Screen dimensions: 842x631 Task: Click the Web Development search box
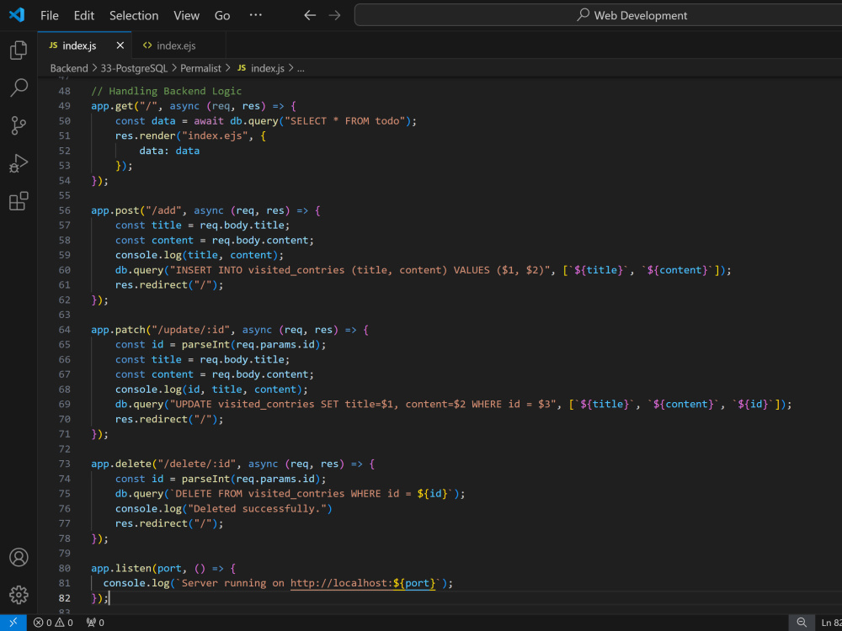[598, 15]
